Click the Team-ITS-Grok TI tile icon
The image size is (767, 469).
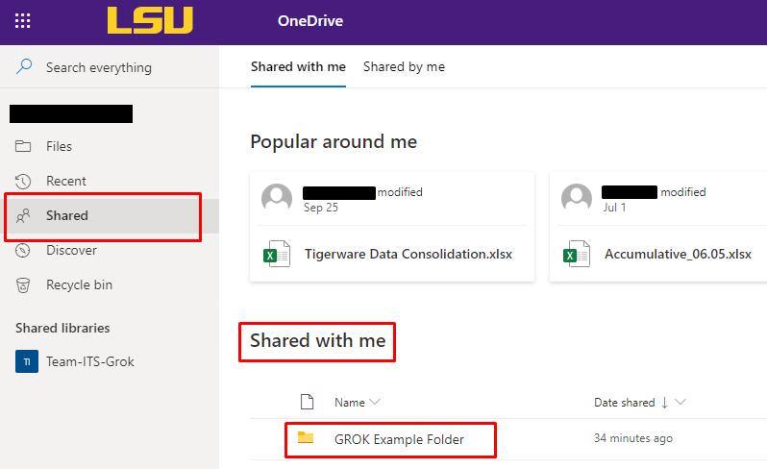tap(27, 361)
